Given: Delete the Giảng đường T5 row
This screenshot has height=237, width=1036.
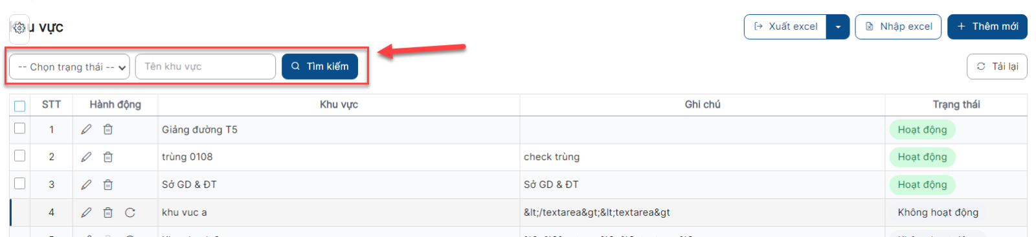Looking at the screenshot, I should (x=108, y=130).
